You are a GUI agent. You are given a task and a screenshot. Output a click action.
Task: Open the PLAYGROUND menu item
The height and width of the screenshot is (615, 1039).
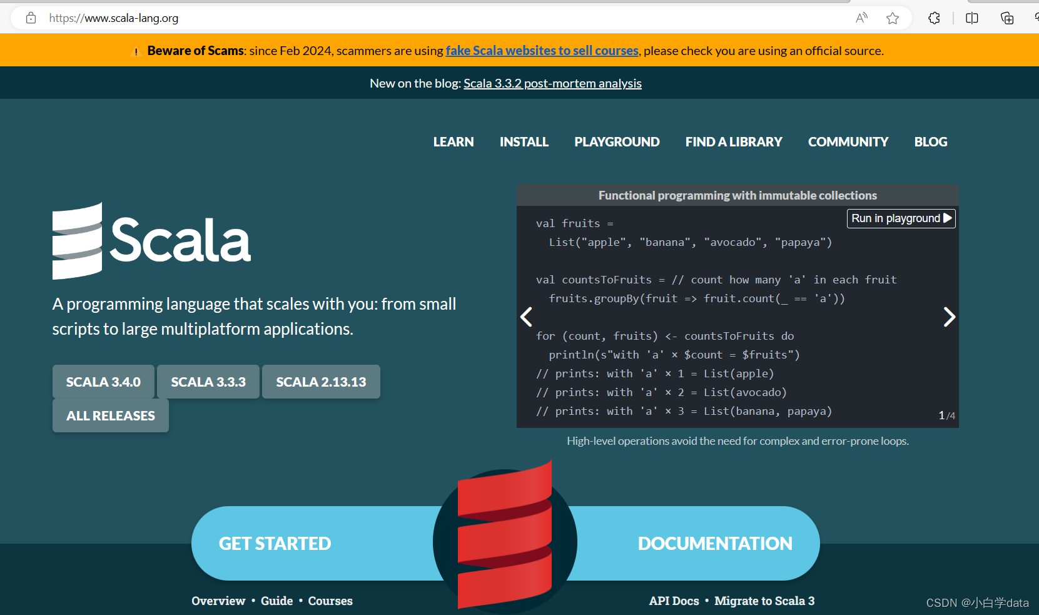pos(617,142)
